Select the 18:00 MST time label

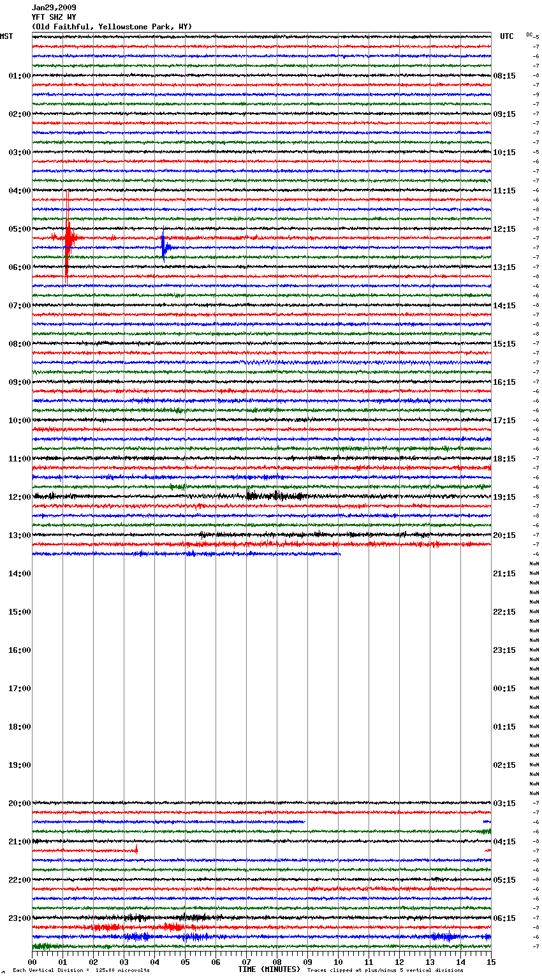pyautogui.click(x=20, y=727)
